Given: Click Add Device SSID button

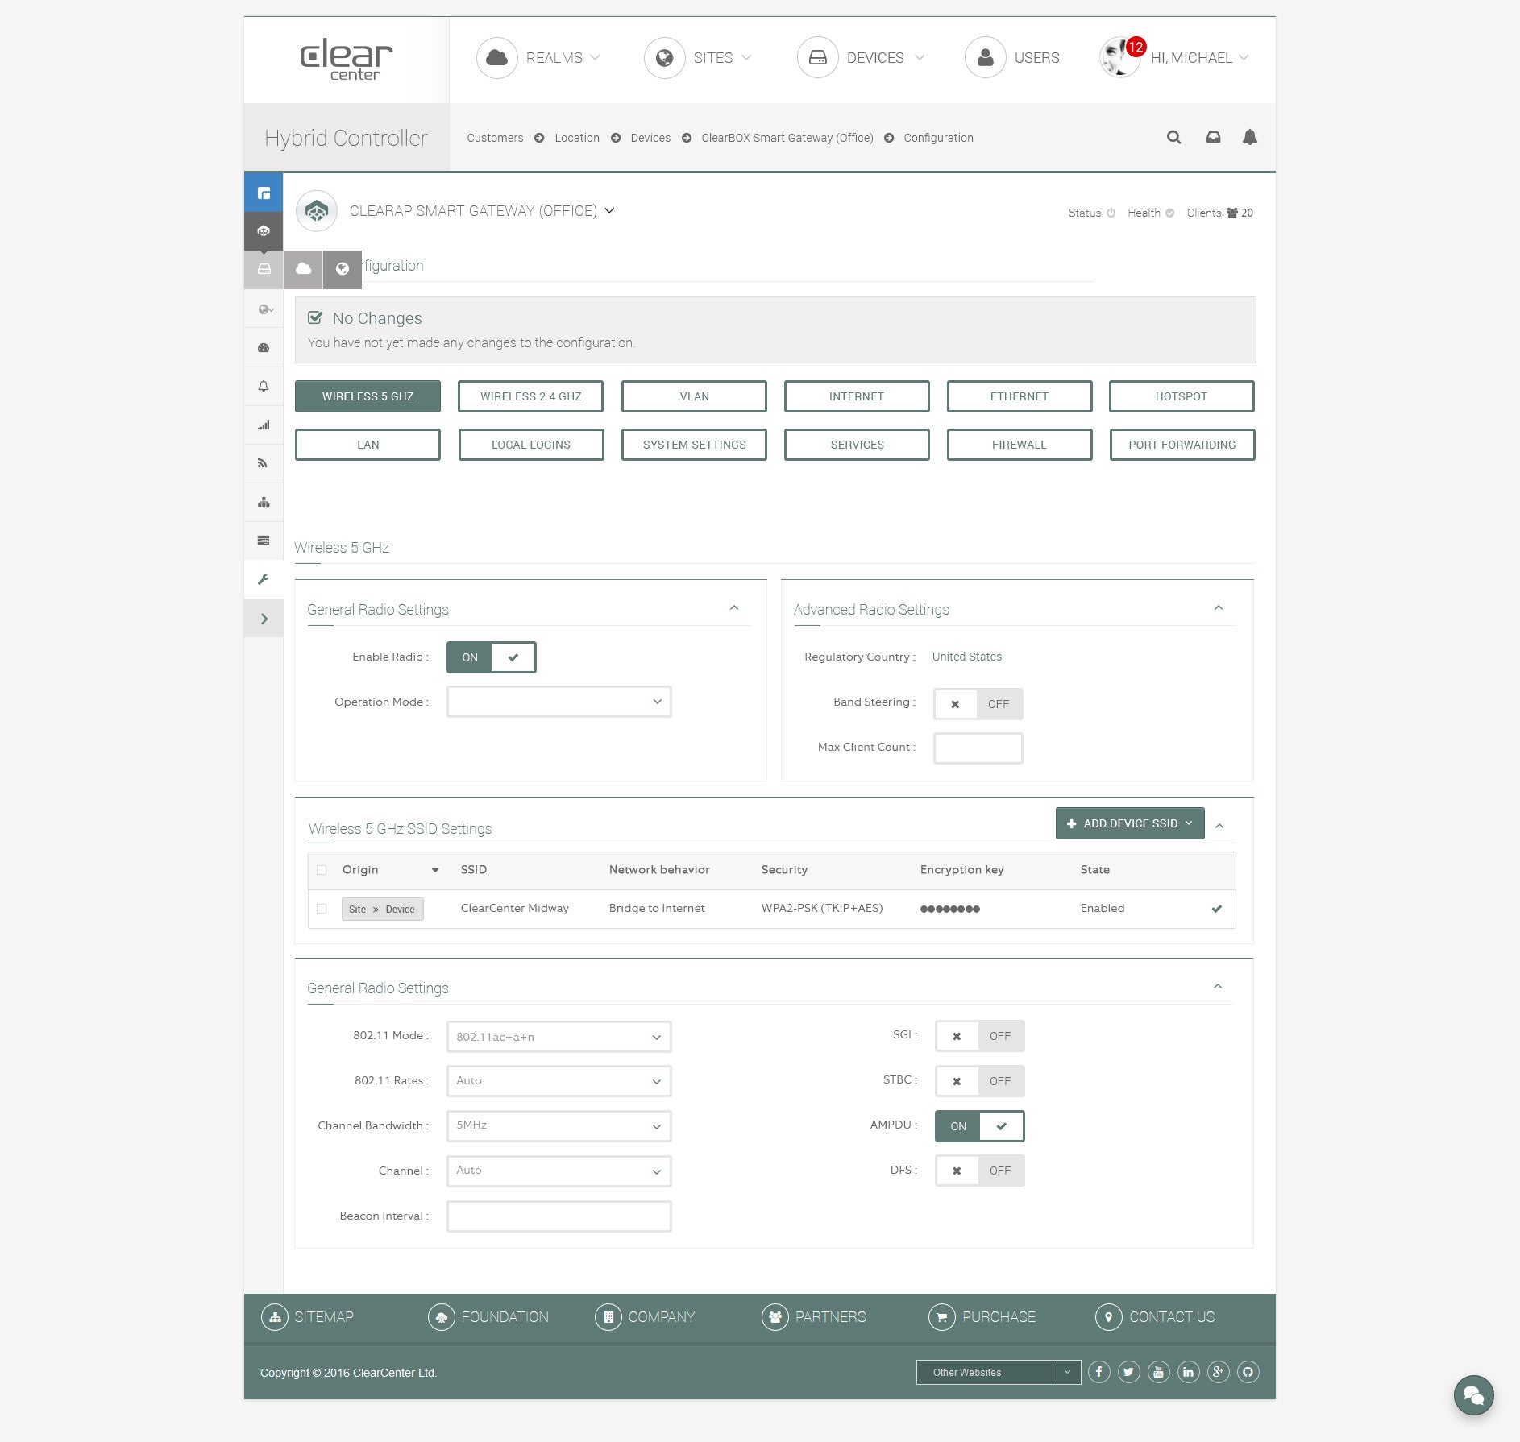Looking at the screenshot, I should point(1130,823).
